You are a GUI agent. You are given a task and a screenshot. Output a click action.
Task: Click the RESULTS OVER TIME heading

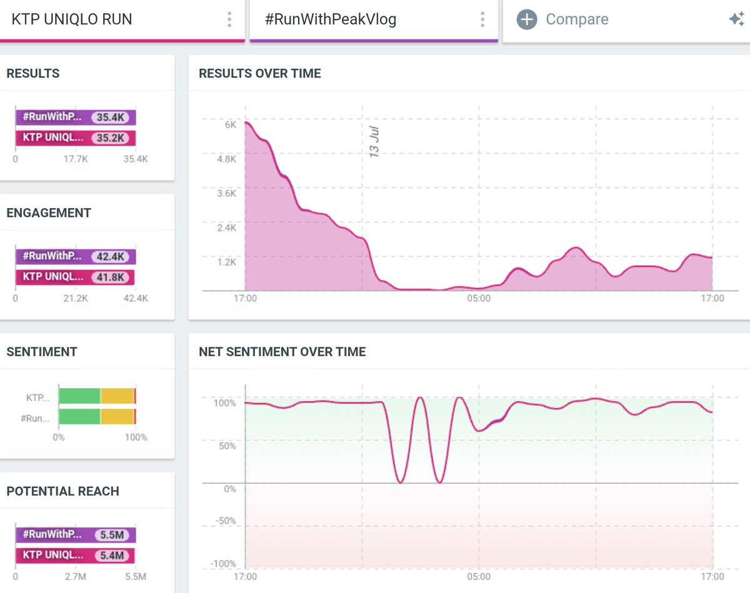click(260, 73)
